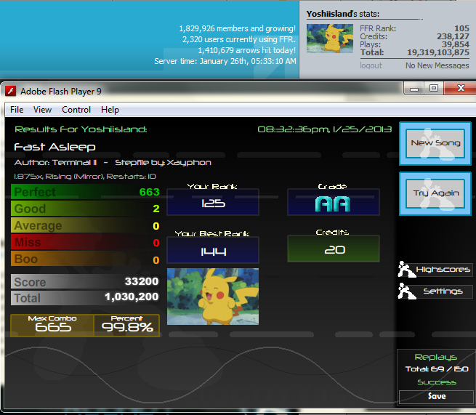Image resolution: width=476 pixels, height=415 pixels.
Task: Click the logout link in stats panel
Action: pyautogui.click(x=371, y=65)
